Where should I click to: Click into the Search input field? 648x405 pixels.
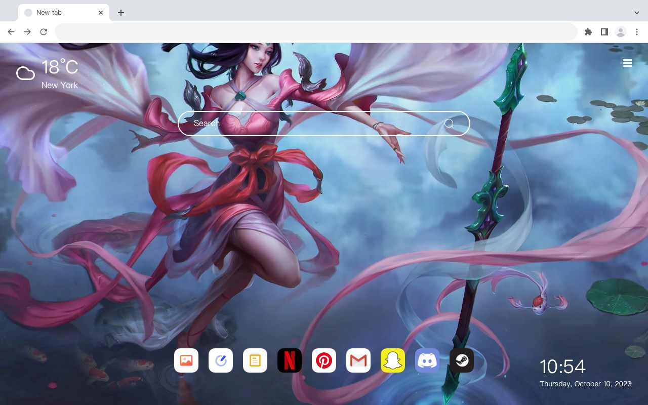324,124
